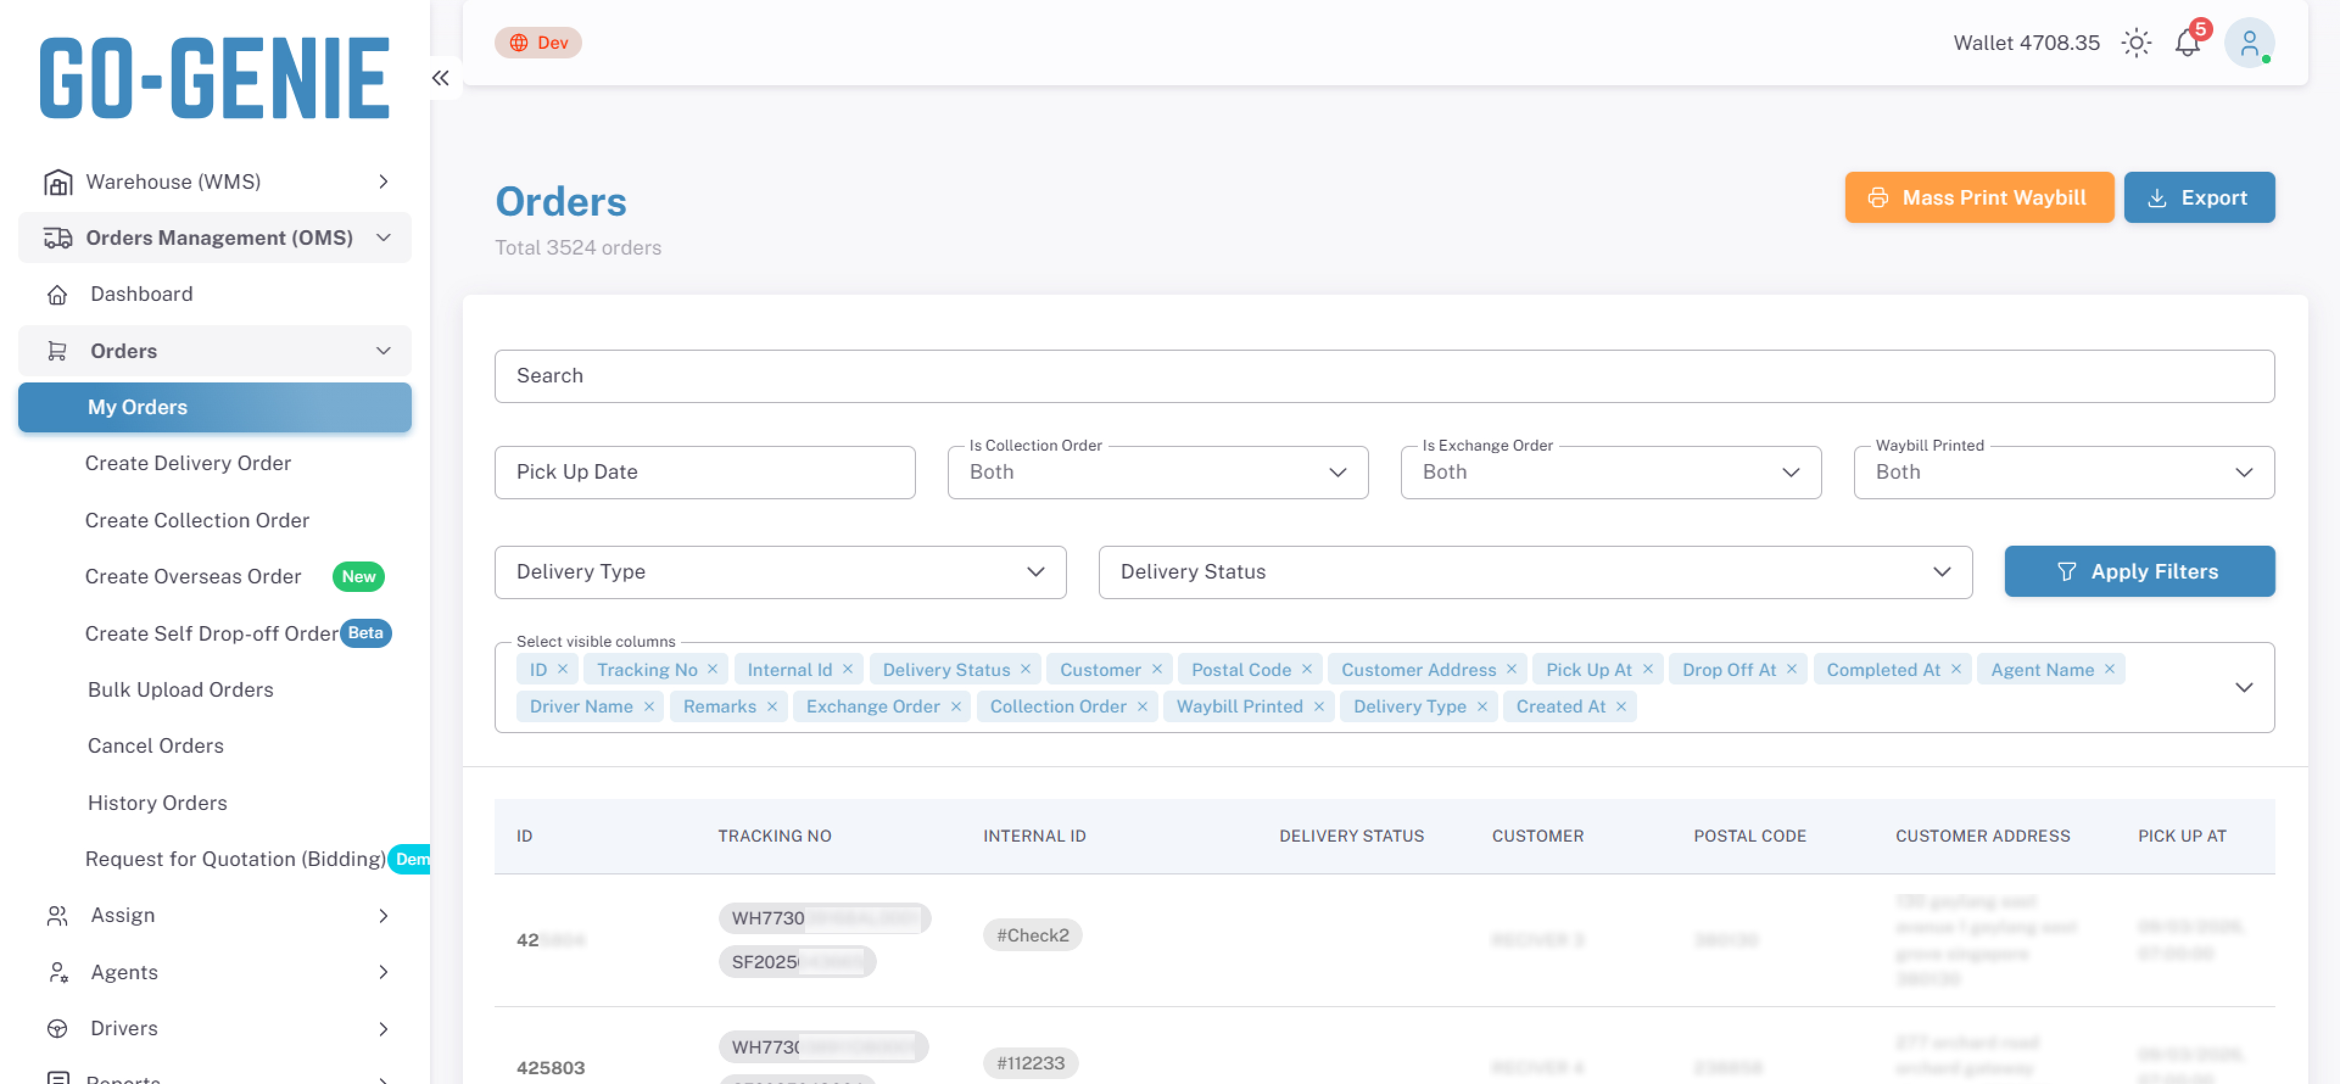Collapse the Orders submenu chevron
Viewport: 2340px width, 1084px height.
point(383,351)
